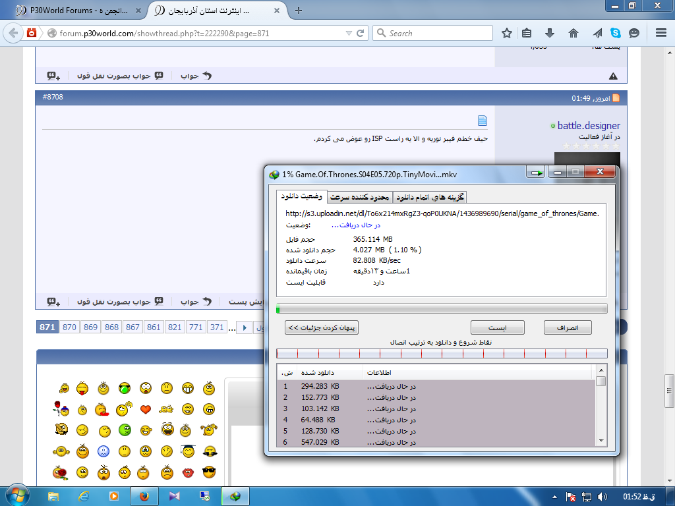Click the taskbar clock 01:52
Viewport: 675px width, 506px height.
pos(639,497)
